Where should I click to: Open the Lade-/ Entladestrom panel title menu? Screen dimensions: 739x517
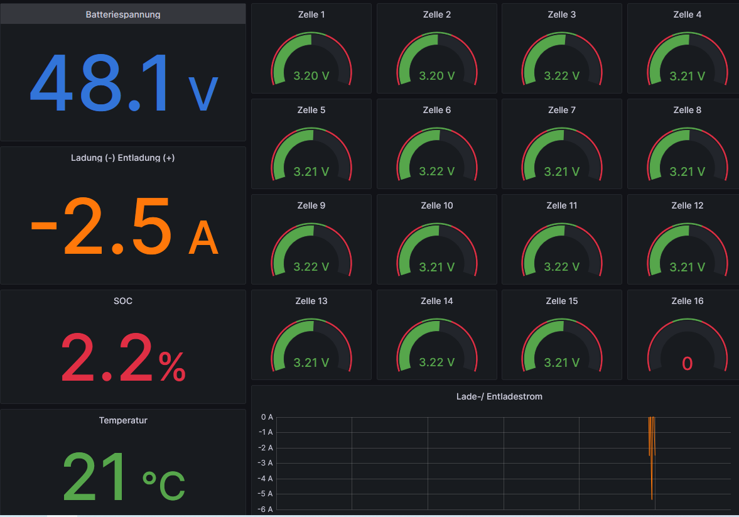pyautogui.click(x=499, y=396)
